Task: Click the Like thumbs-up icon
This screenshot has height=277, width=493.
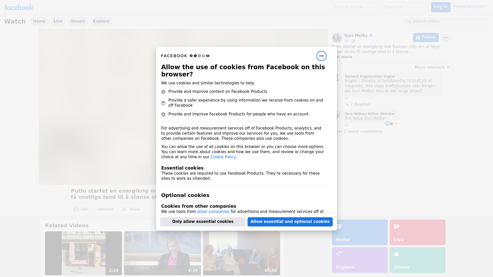Action: coord(76,209)
